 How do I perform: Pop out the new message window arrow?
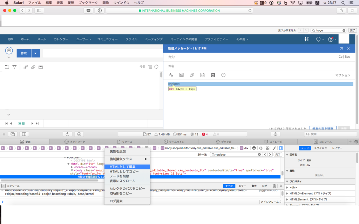pyautogui.click(x=341, y=48)
